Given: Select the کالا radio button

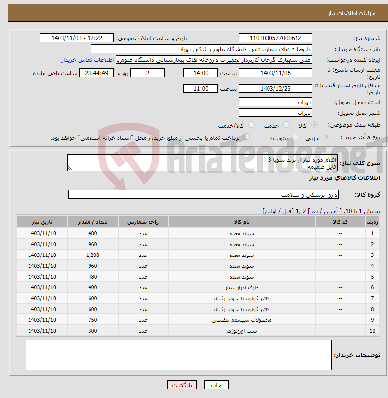Looking at the screenshot, I should (x=314, y=125).
